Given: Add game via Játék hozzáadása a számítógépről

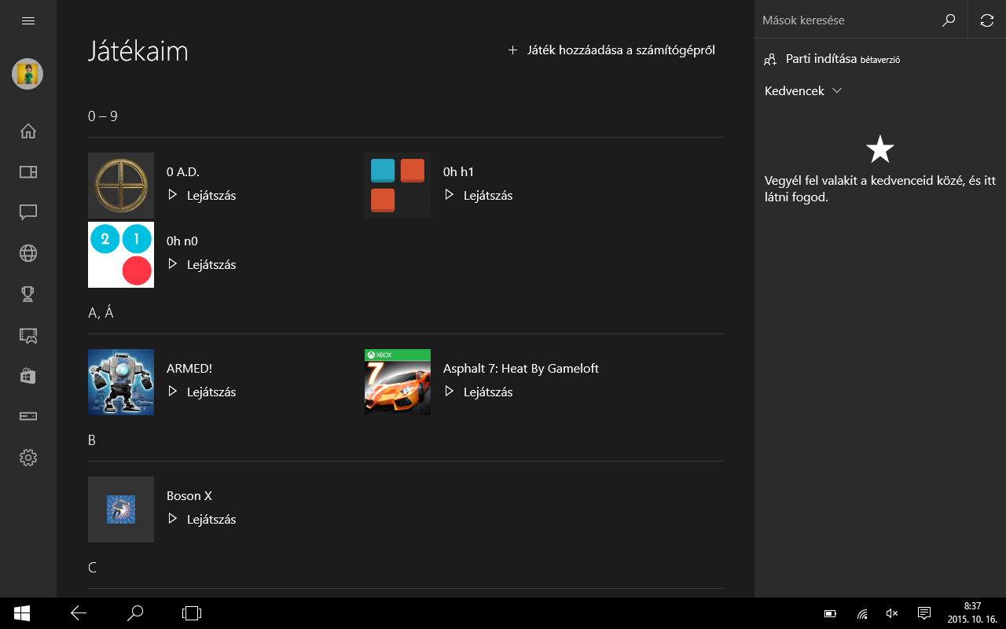Looking at the screenshot, I should (x=611, y=50).
